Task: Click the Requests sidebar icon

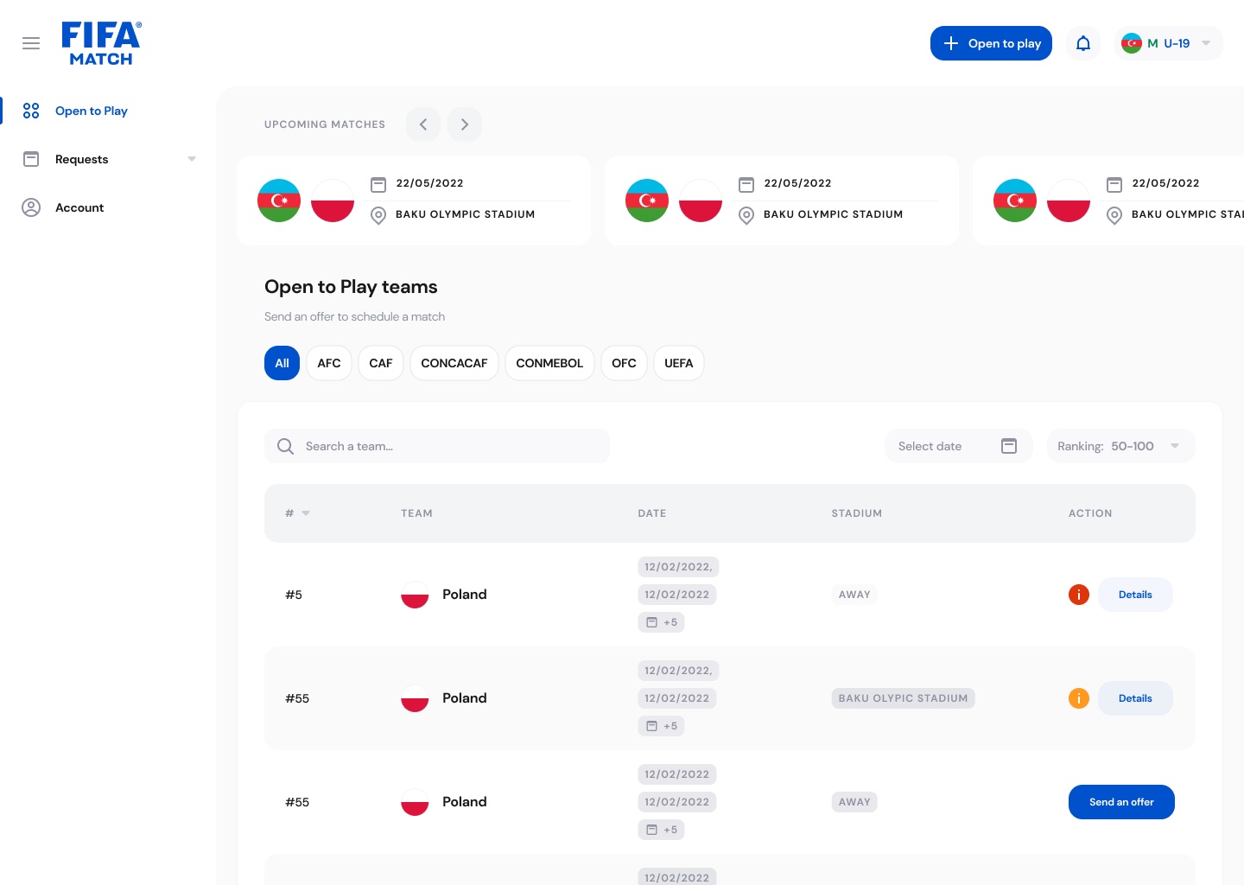Action: click(x=31, y=159)
